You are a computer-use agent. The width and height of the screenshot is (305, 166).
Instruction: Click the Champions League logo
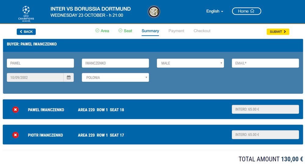click(x=26, y=14)
